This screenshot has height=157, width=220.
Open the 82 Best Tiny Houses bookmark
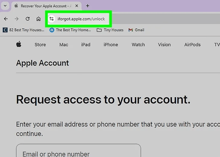[23, 30]
